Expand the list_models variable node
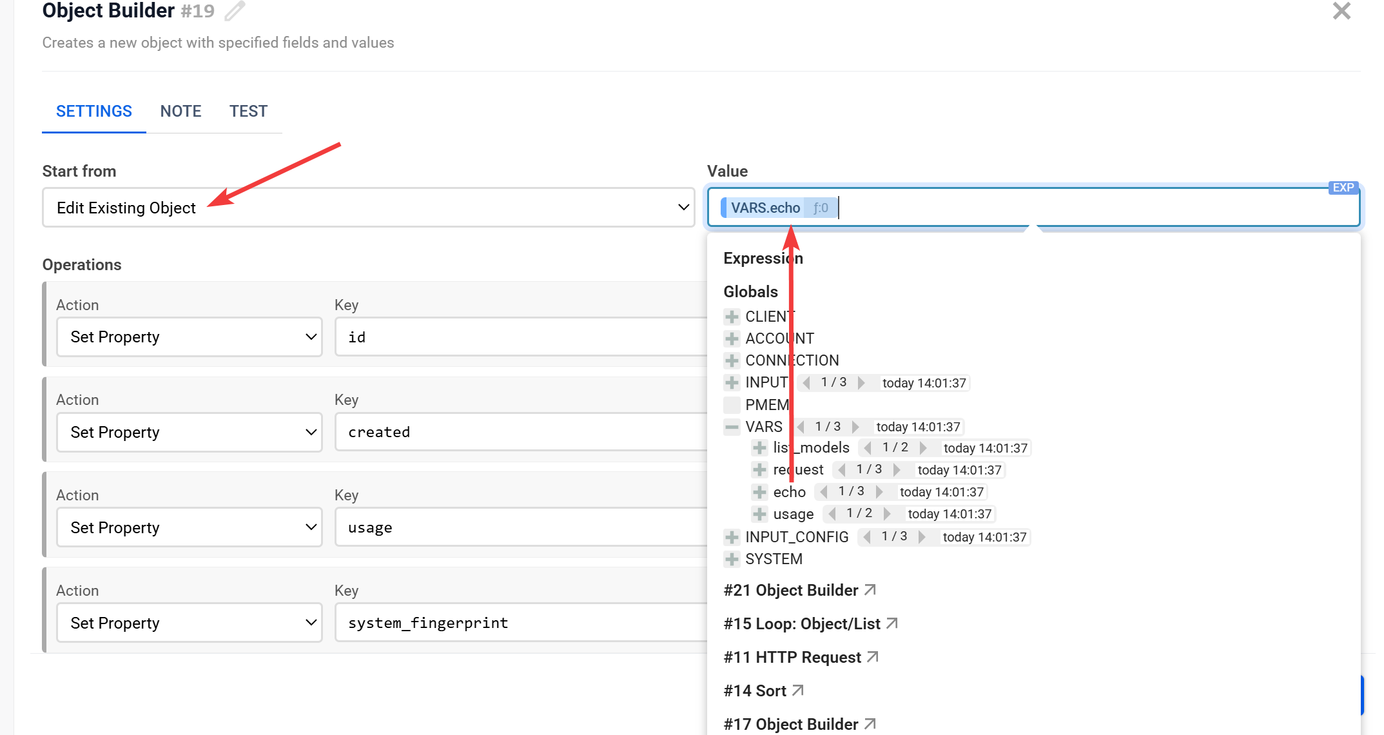This screenshot has width=1384, height=735. (x=760, y=448)
